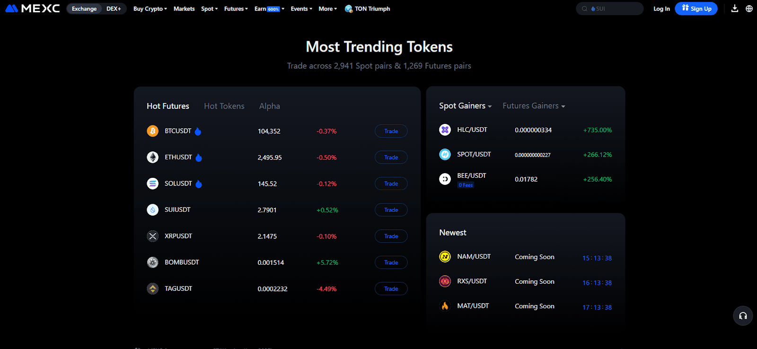
Task: Click the XRP coin icon
Action: tap(152, 236)
